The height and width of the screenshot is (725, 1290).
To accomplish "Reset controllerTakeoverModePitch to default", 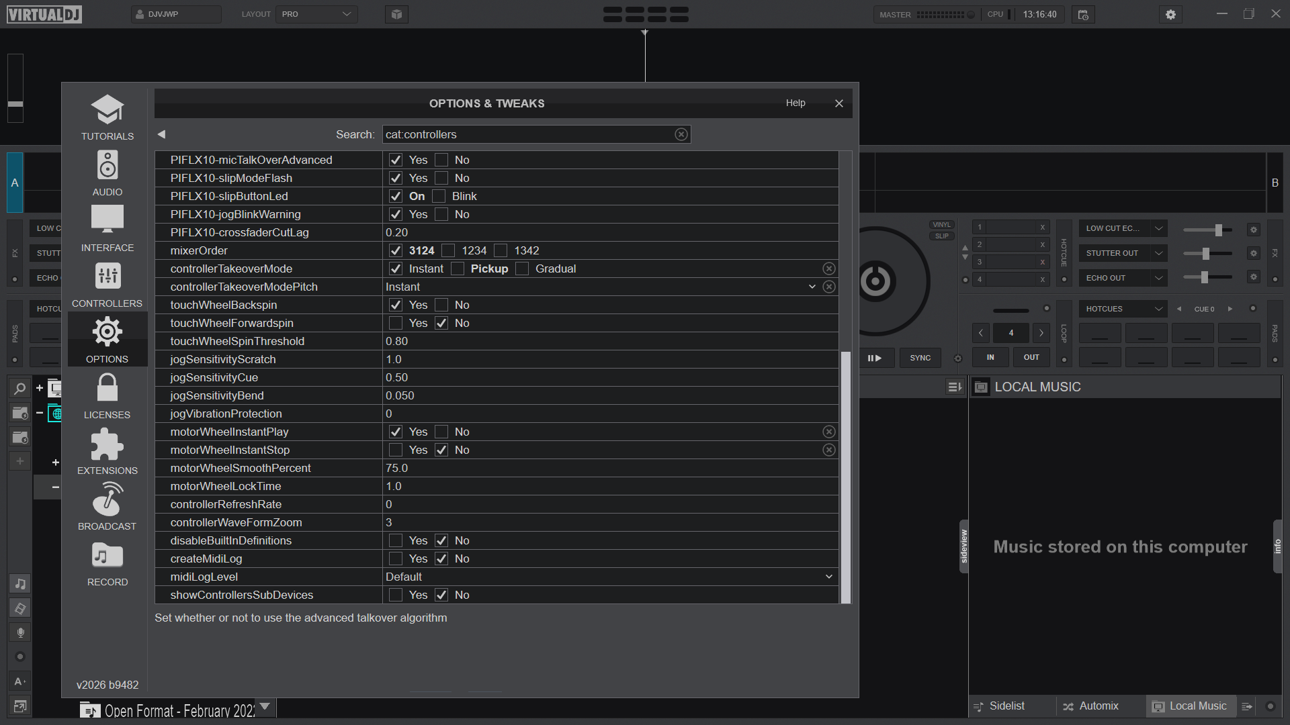I will coord(829,287).
